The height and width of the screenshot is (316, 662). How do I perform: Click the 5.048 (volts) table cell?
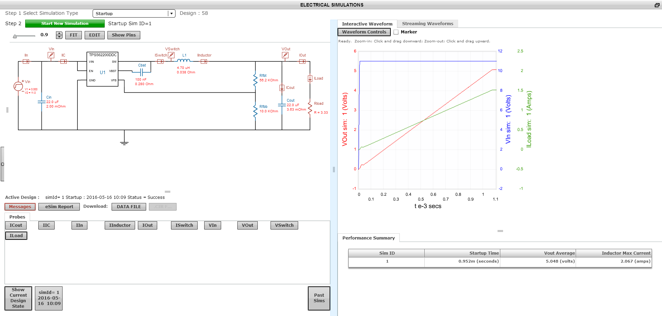(538, 262)
